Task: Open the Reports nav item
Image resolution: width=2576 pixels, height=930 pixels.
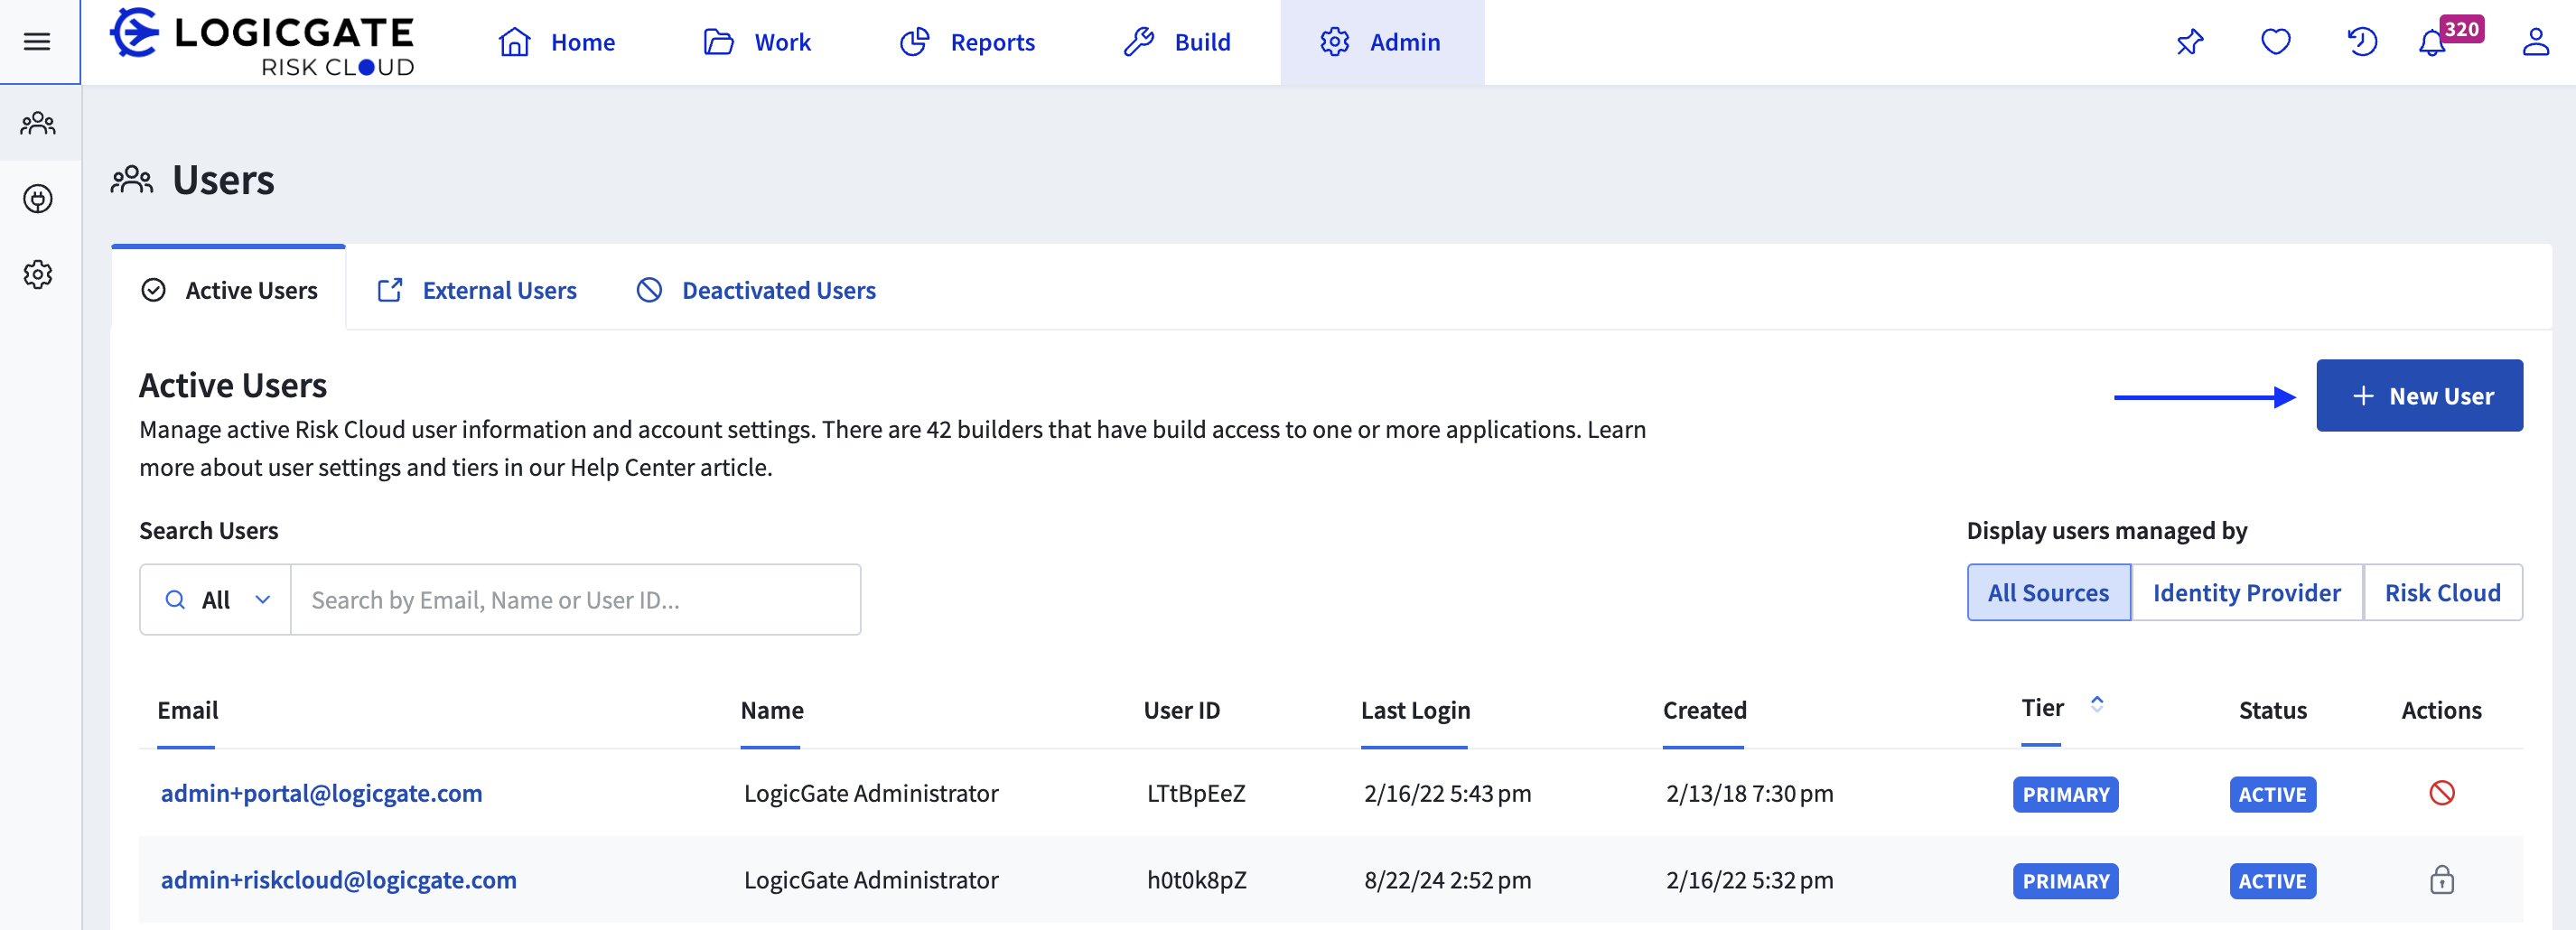Action: tap(967, 42)
